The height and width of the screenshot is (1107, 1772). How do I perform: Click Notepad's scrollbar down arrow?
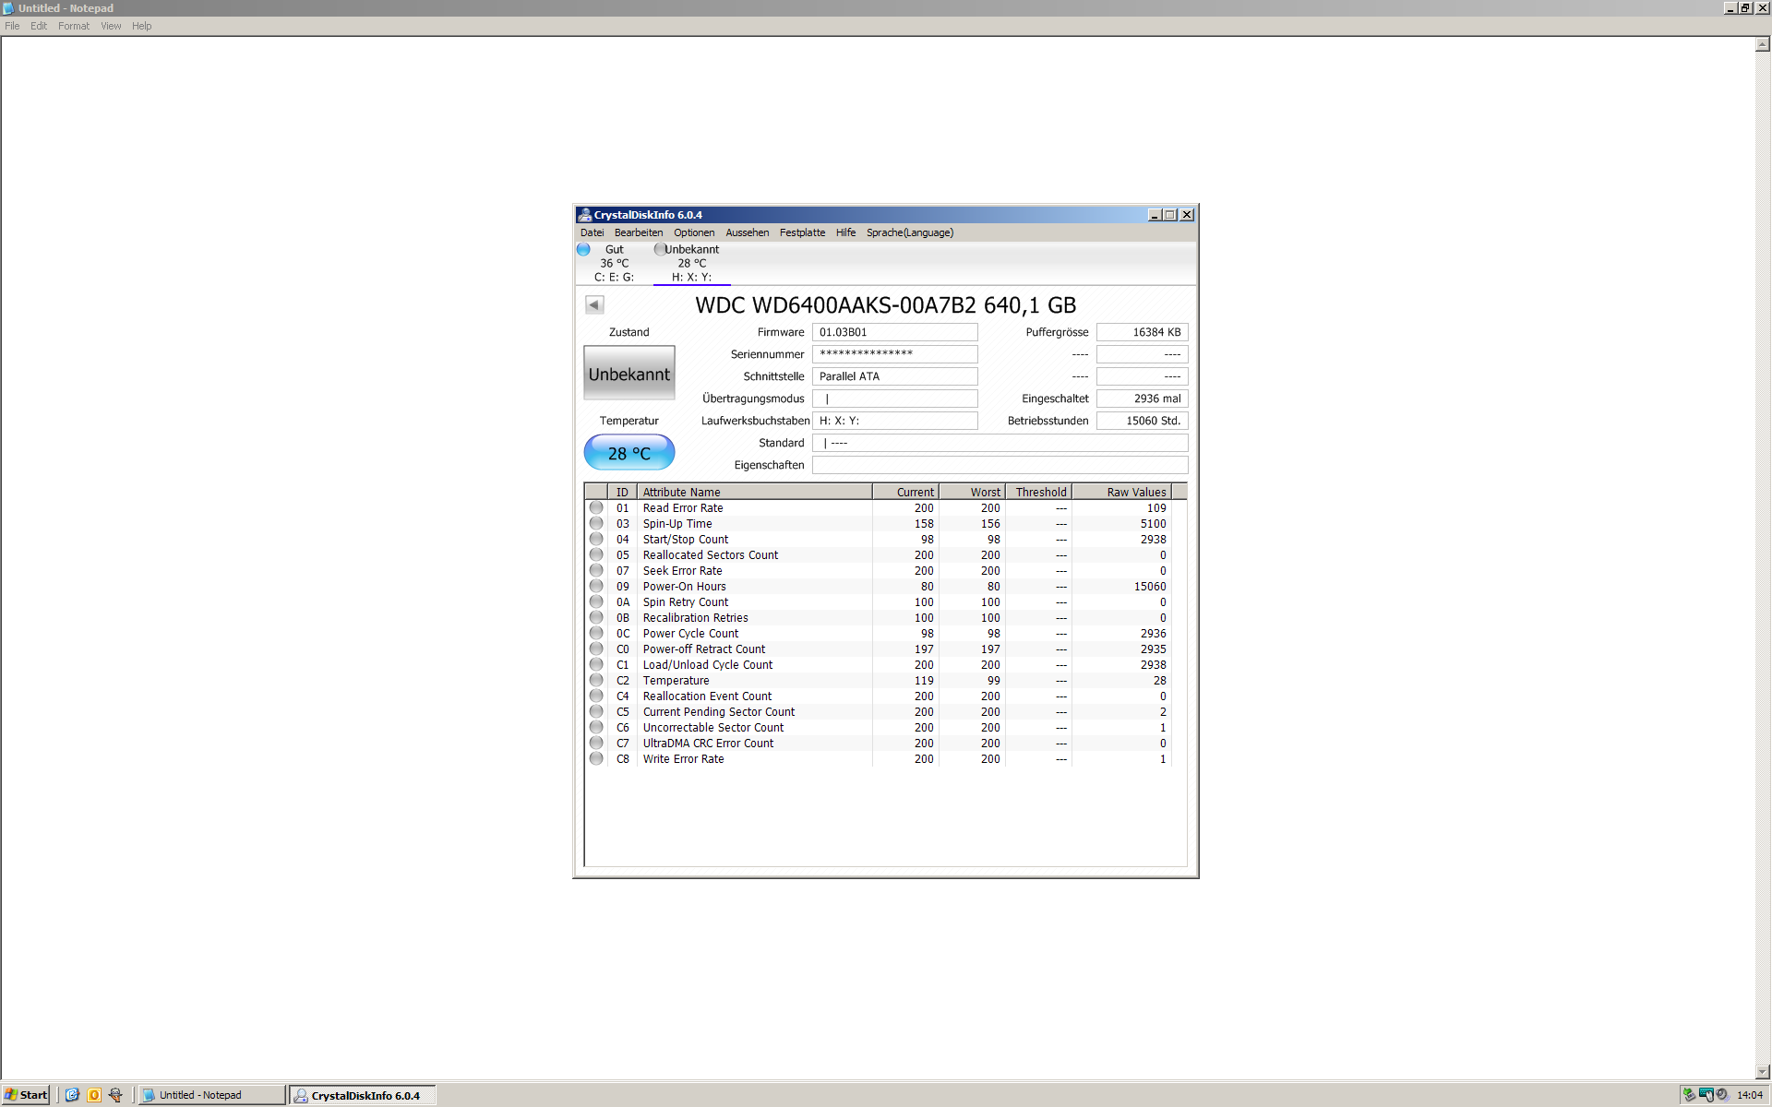1763,1072
